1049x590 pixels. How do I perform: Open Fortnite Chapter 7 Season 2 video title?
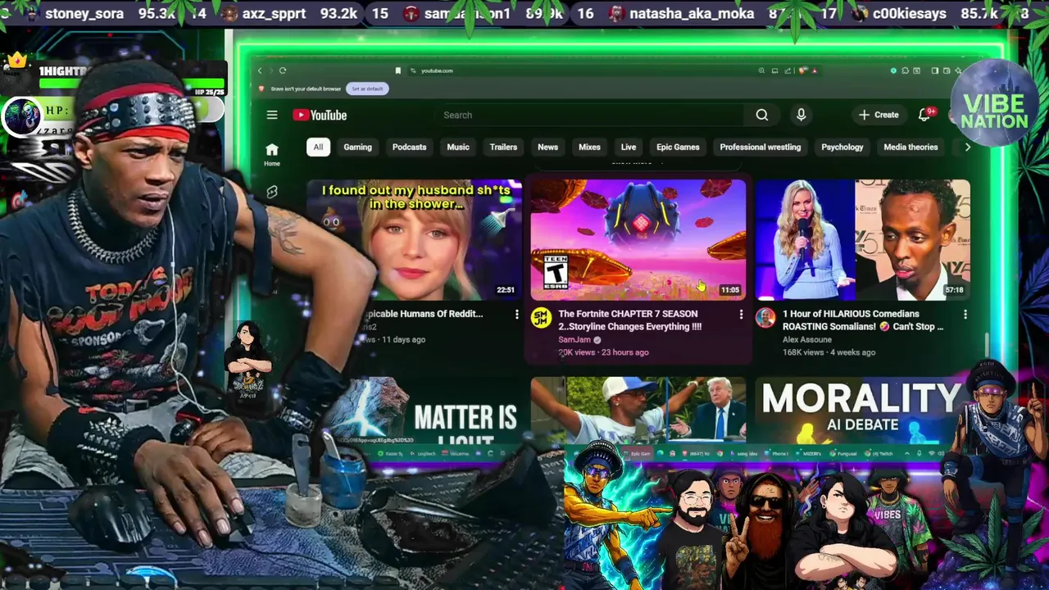pos(629,320)
